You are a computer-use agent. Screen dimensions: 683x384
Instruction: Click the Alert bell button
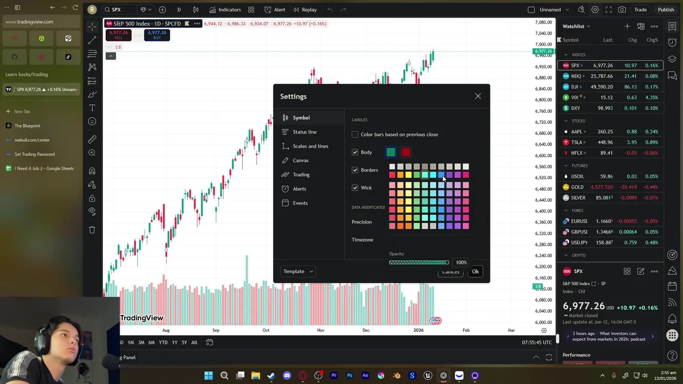pos(275,10)
